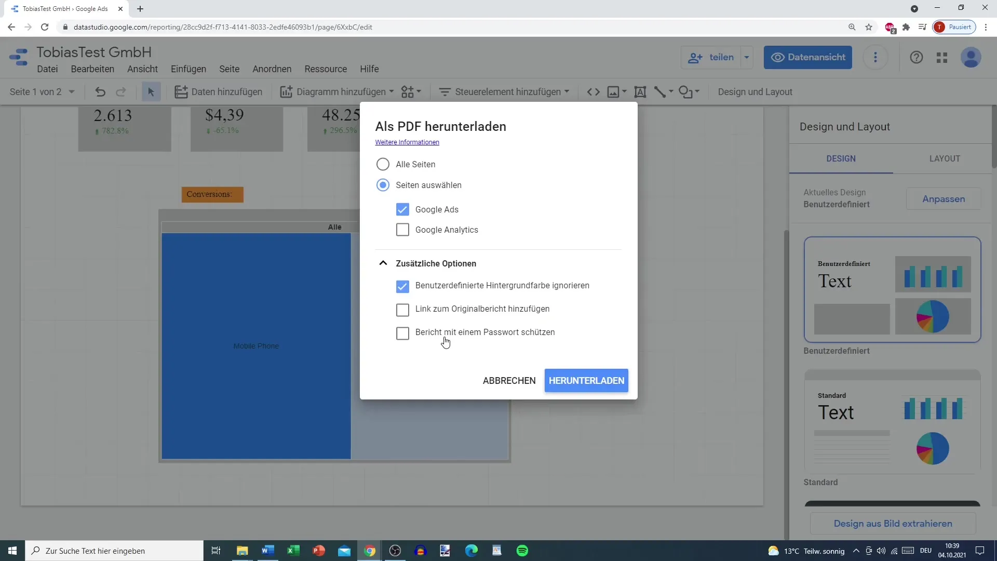Check Link zum Originalbericht hinzufügen
Viewport: 997px width, 561px height.
(x=402, y=310)
